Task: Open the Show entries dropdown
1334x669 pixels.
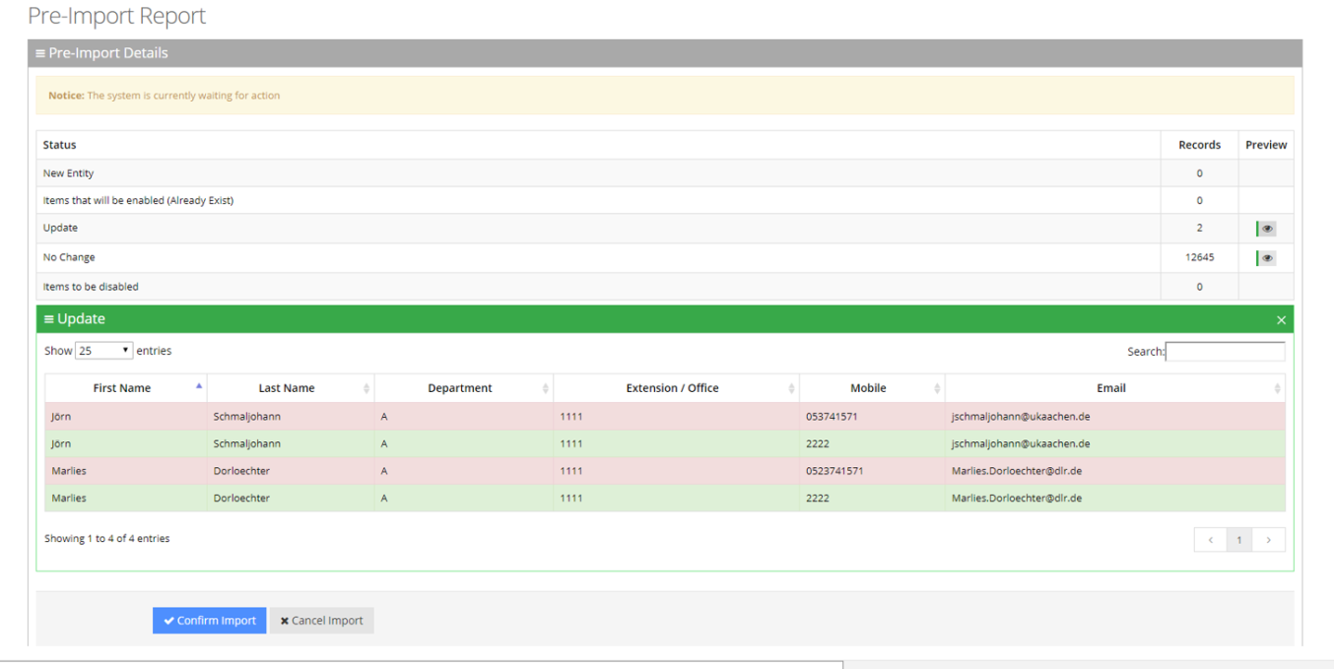Action: (x=103, y=351)
